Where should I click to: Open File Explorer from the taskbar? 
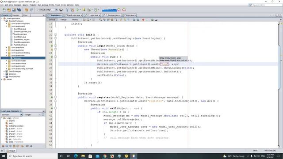point(83,156)
